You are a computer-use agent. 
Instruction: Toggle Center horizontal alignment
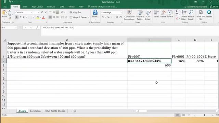click(x=54, y=17)
